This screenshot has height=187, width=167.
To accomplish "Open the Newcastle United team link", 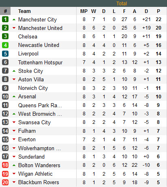I will pos(39,45).
